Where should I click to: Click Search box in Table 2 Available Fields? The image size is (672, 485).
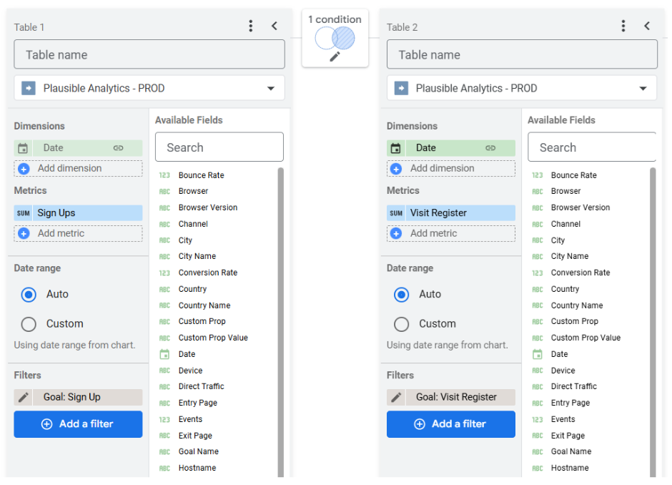pyautogui.click(x=592, y=147)
